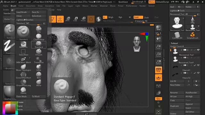
Task: Open the Stencil menu
Action: point(152,6)
